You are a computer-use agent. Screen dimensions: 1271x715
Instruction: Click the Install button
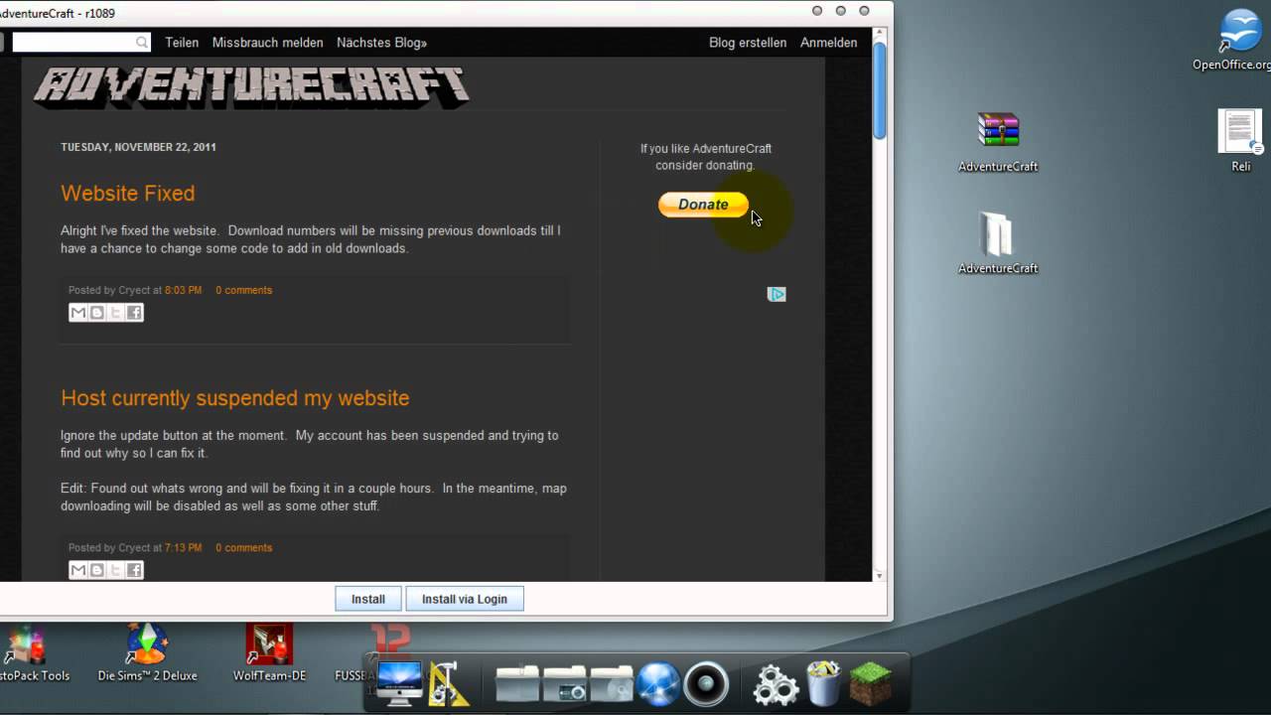tap(367, 599)
